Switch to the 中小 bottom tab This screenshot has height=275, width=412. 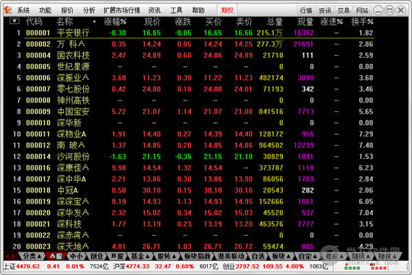76,256
